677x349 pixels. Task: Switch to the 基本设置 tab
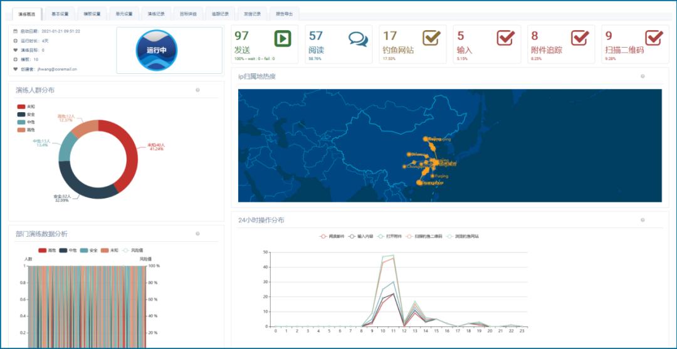click(x=60, y=14)
